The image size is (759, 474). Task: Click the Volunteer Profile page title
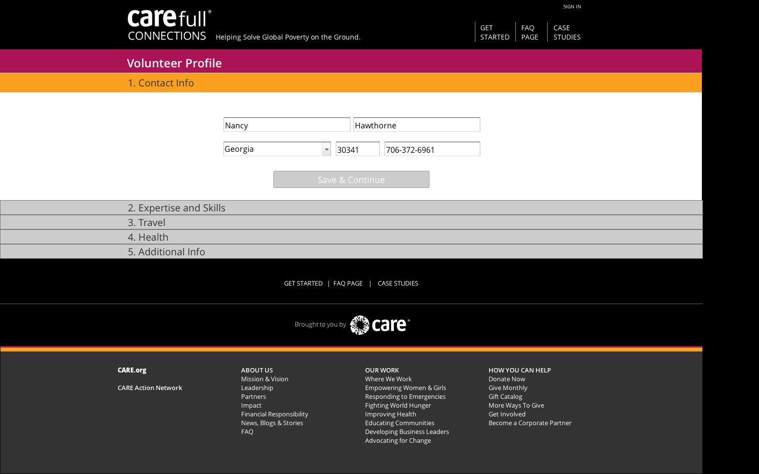174,63
